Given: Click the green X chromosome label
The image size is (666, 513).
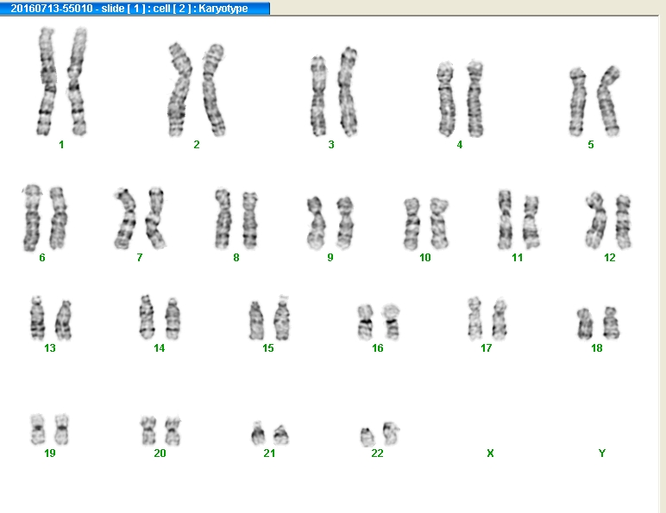Looking at the screenshot, I should pyautogui.click(x=490, y=454).
